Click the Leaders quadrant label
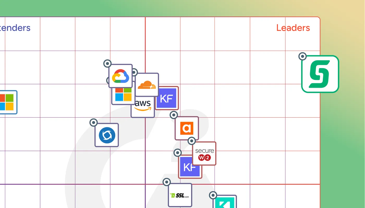 click(x=293, y=28)
